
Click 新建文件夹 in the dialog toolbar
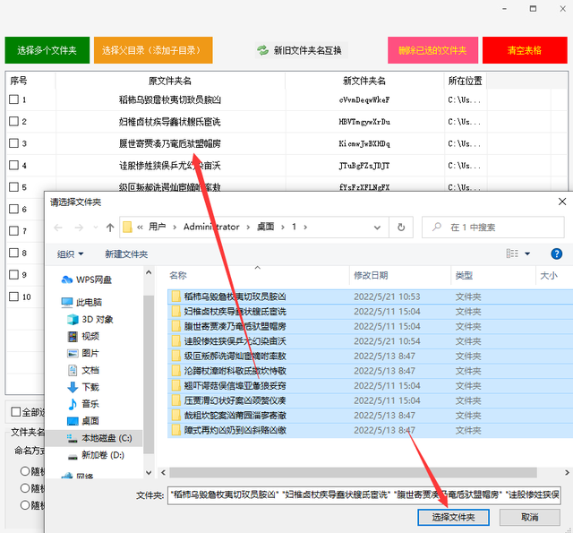(126, 254)
